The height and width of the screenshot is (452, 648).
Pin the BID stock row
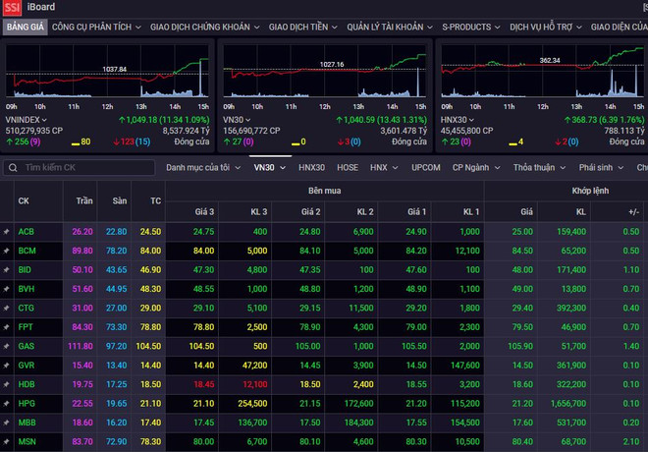coord(7,269)
